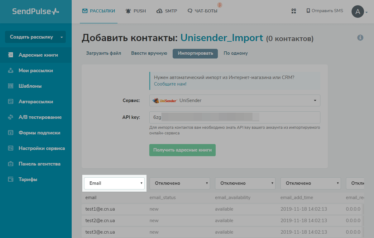Viewport: 374px width, 238px height.
Task: Focus the API key input field
Action: click(x=235, y=117)
